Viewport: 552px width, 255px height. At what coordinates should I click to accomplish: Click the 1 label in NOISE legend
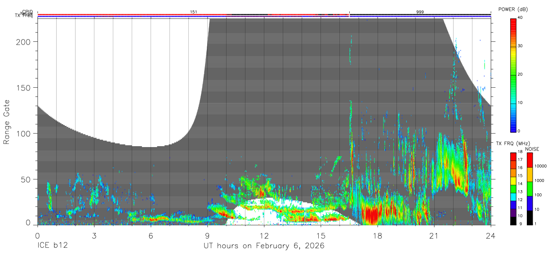[536, 224]
